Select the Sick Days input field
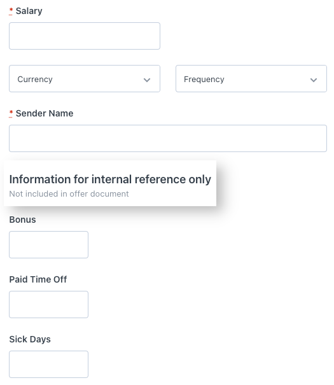The image size is (334, 385). click(48, 364)
